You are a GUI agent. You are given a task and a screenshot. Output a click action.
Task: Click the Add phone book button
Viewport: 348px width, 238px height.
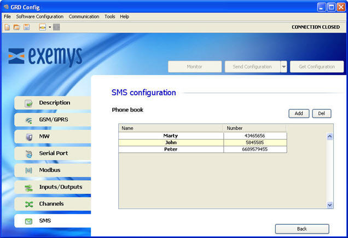(x=299, y=113)
